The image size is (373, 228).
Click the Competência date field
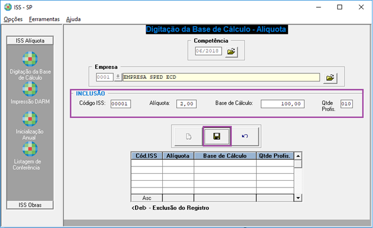(x=208, y=51)
